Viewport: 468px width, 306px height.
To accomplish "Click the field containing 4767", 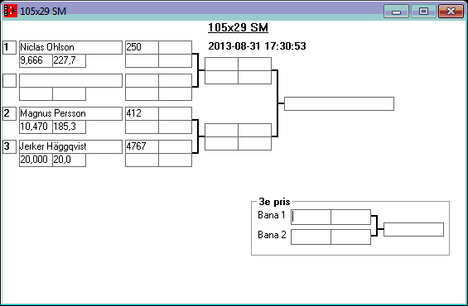I will coord(142,146).
